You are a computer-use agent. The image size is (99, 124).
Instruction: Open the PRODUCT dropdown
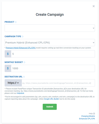pyautogui.click(x=50, y=28)
